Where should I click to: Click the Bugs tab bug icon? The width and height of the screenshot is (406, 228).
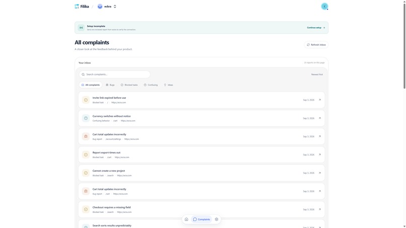pyautogui.click(x=107, y=85)
